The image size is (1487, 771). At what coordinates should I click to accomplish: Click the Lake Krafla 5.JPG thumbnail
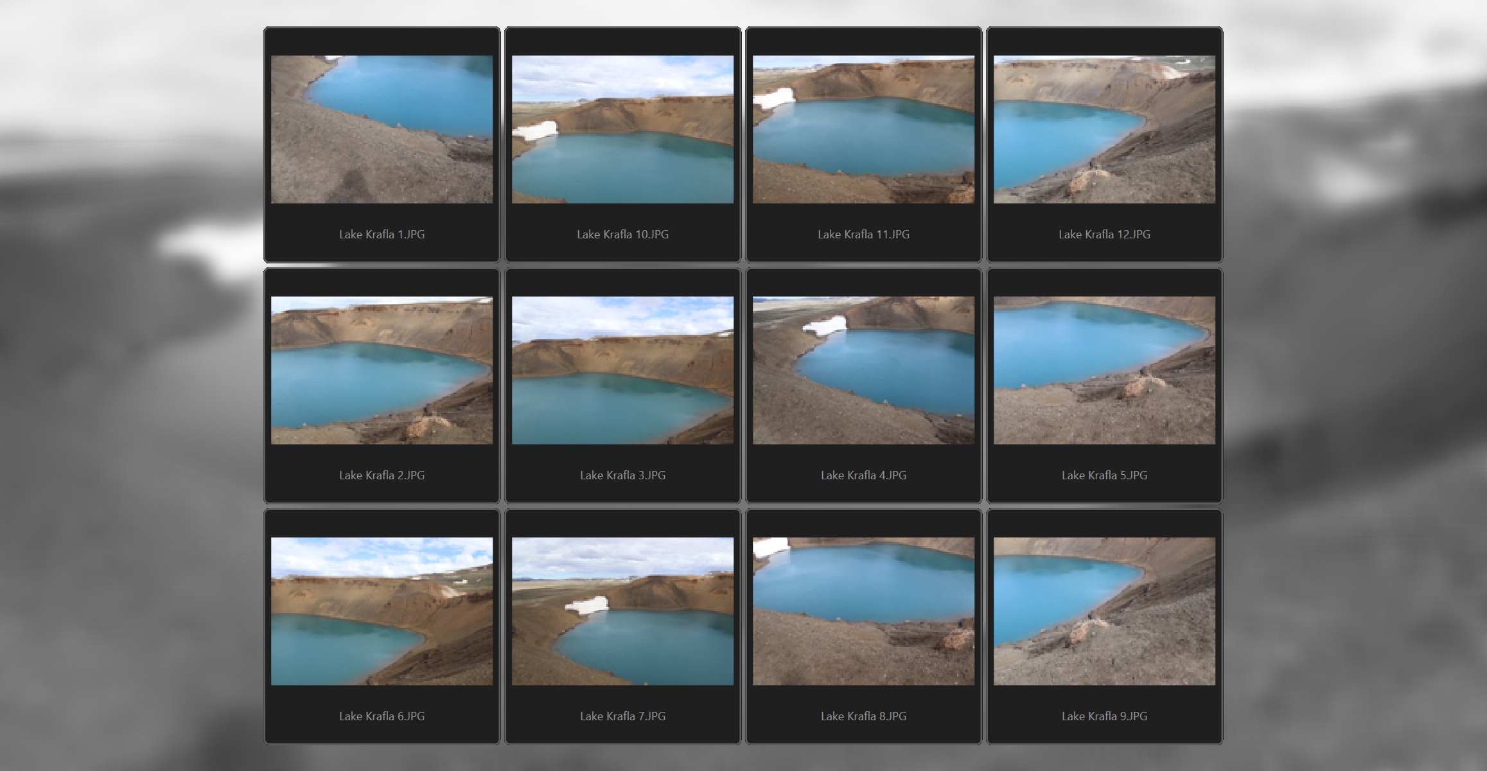[x=1104, y=370]
